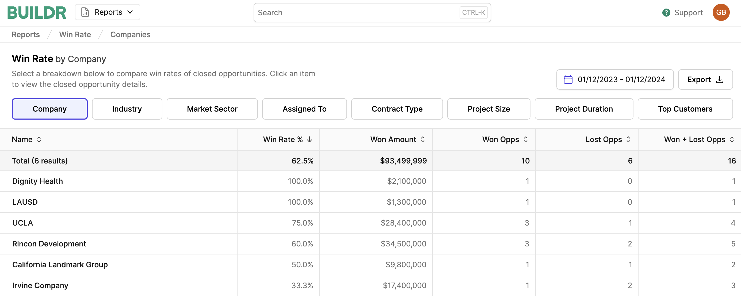Open the GB user avatar menu
The image size is (741, 297).
[721, 12]
